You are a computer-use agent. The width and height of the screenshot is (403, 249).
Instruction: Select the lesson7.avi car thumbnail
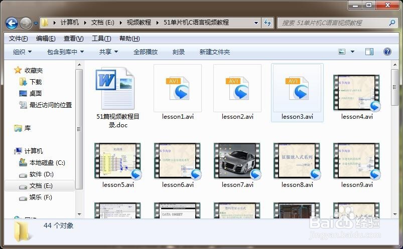(x=237, y=161)
